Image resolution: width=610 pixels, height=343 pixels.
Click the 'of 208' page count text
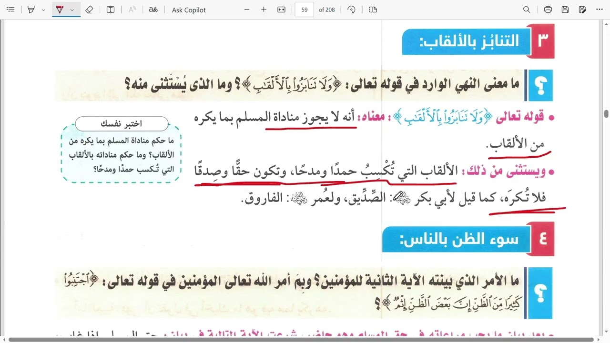tap(327, 10)
